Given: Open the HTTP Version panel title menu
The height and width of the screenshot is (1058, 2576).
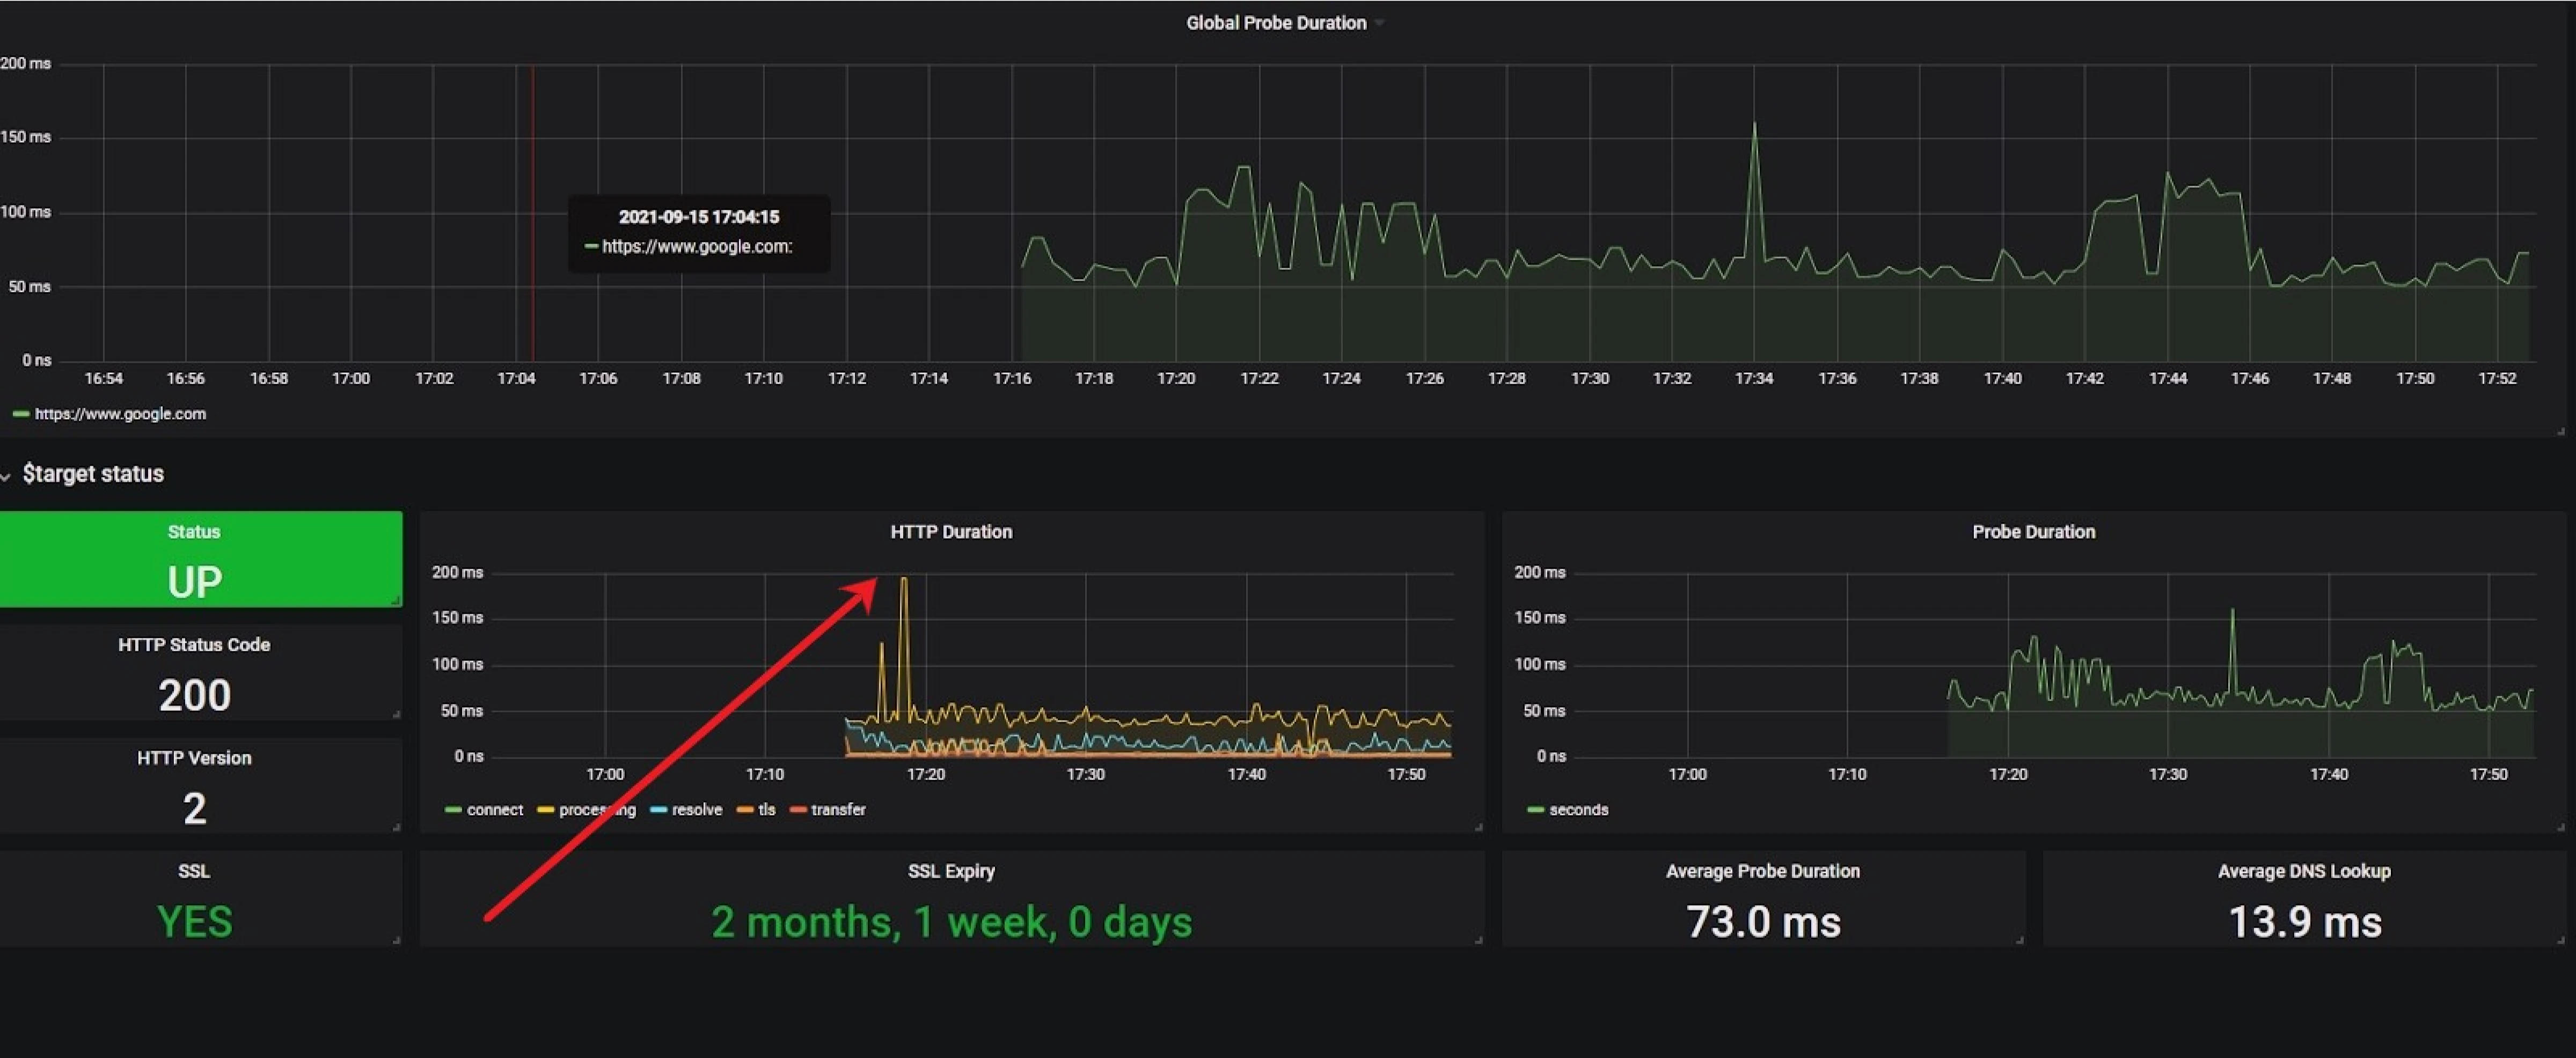Looking at the screenshot, I should pos(194,758).
